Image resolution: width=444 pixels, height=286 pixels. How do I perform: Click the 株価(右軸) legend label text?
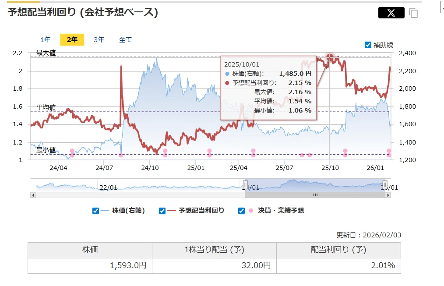129,211
